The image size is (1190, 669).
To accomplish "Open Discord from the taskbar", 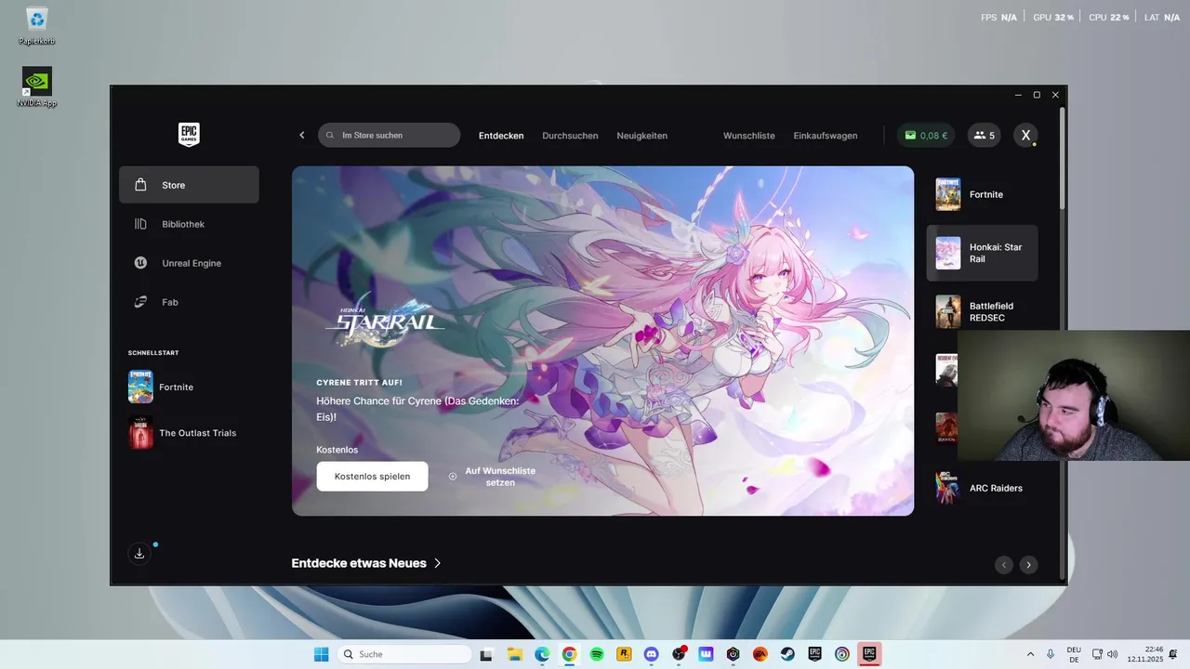I will click(x=651, y=654).
